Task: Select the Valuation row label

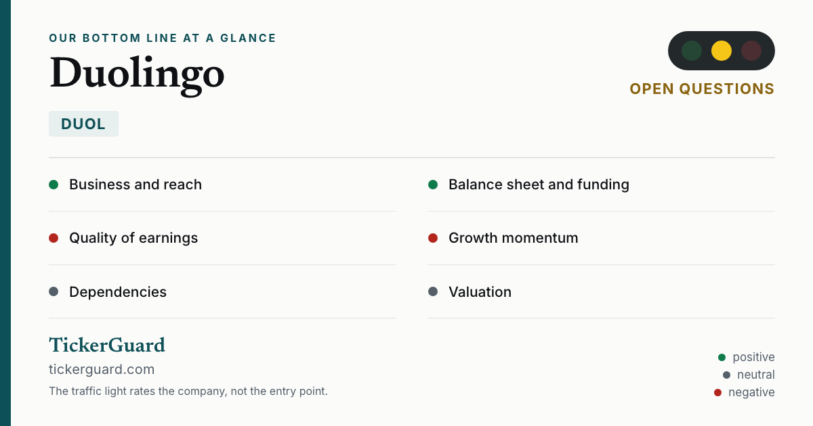Action: pyautogui.click(x=480, y=292)
